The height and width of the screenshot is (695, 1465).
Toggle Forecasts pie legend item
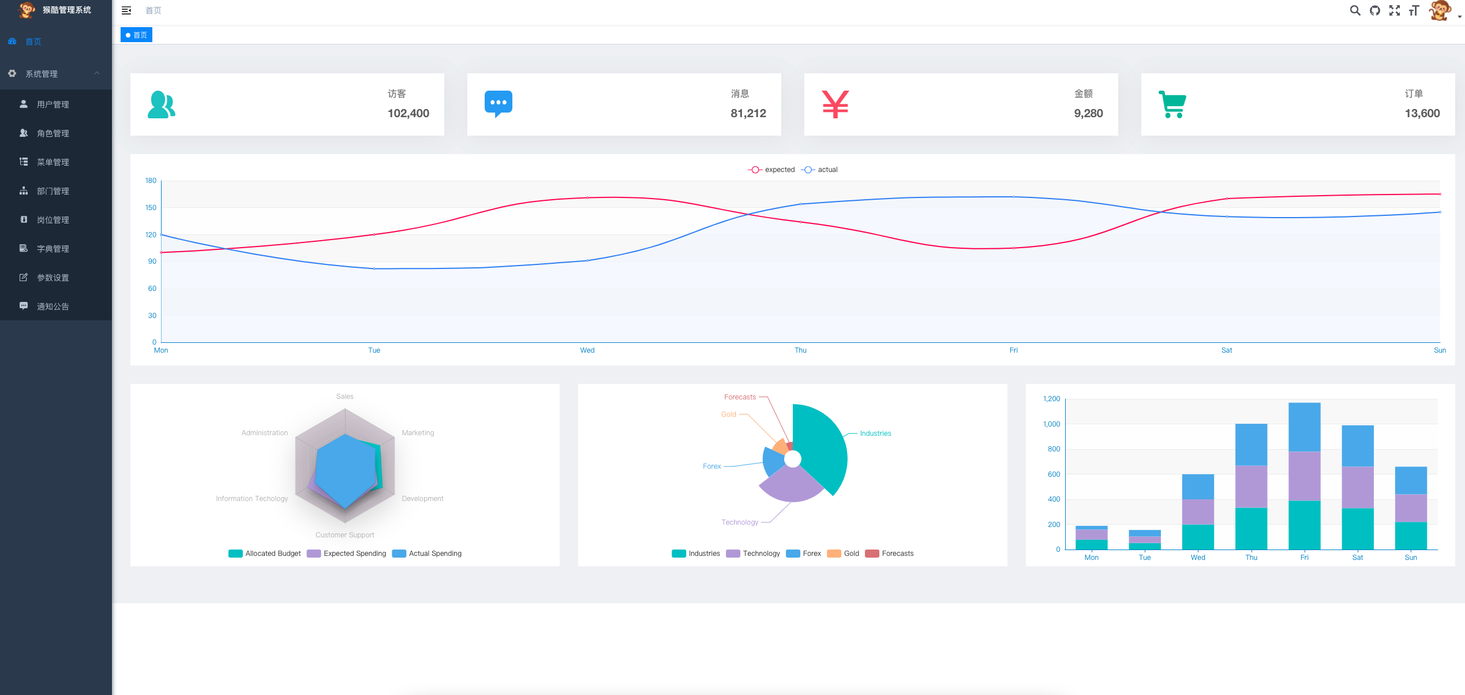pos(889,554)
